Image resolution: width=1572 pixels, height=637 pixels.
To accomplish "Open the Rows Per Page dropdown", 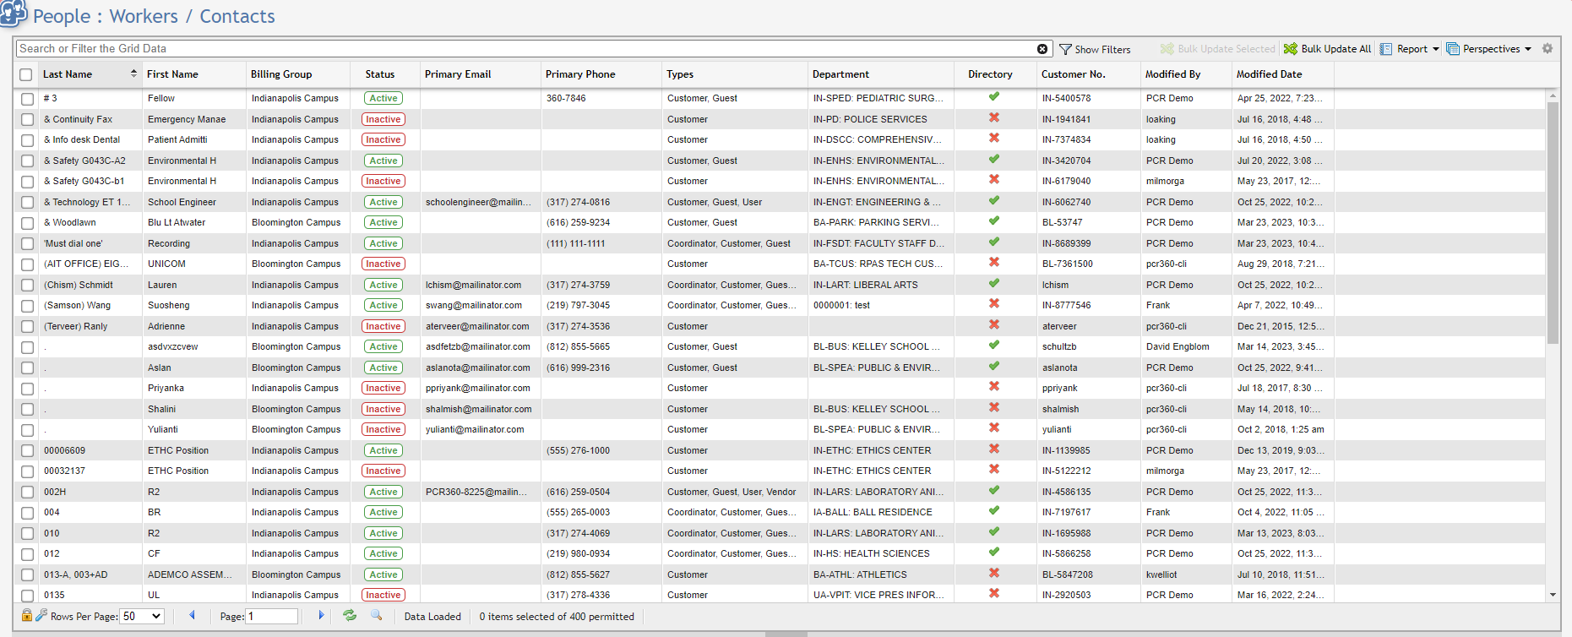I will pos(142,617).
